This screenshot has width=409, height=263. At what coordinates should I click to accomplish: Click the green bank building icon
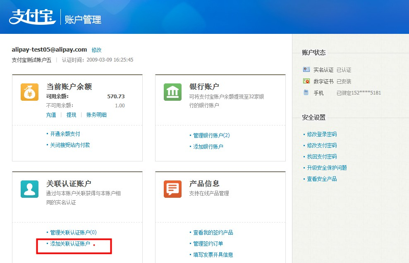point(172,92)
